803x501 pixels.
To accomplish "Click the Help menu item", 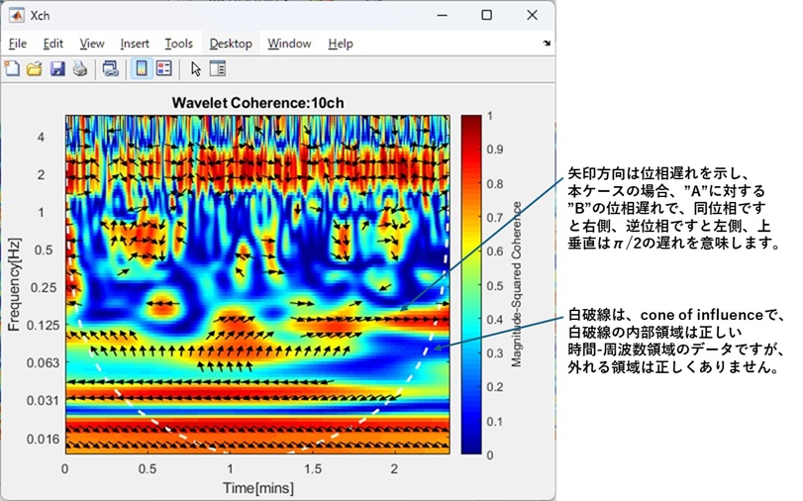I will point(340,44).
